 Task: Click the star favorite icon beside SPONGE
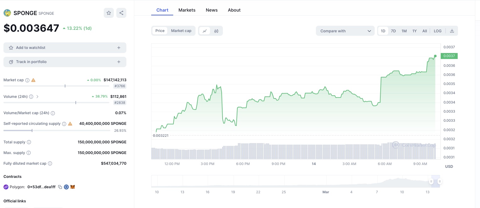109,13
